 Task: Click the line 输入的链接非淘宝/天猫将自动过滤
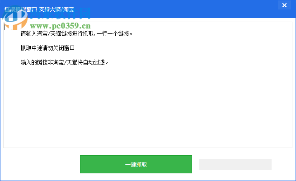(x=64, y=62)
